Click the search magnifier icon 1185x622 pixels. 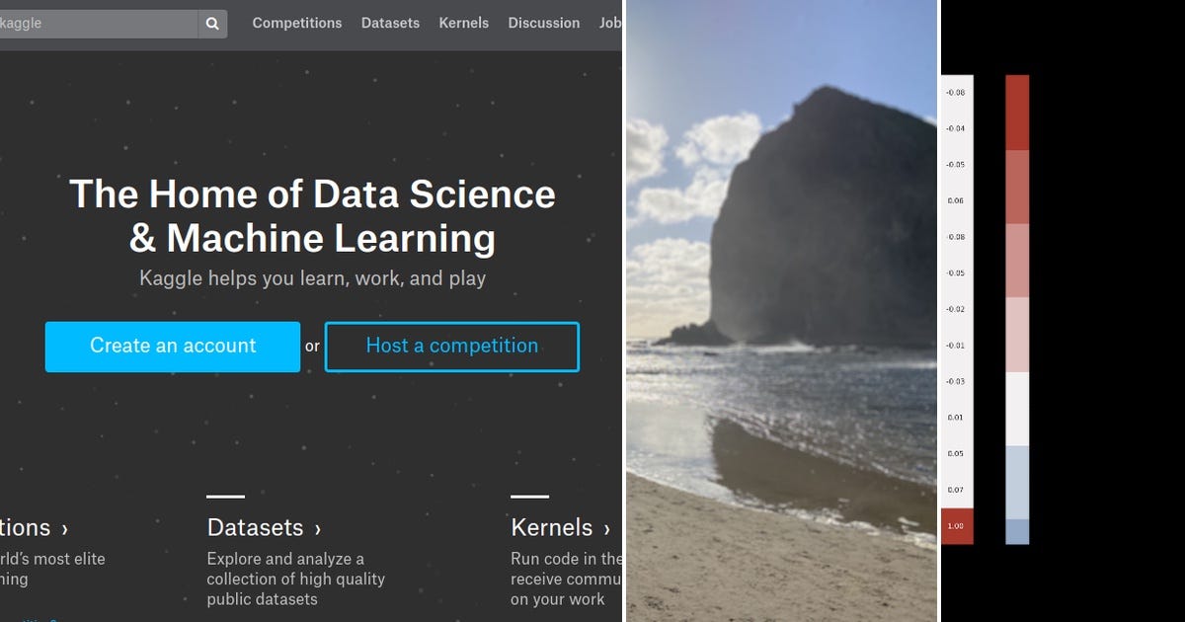(211, 23)
